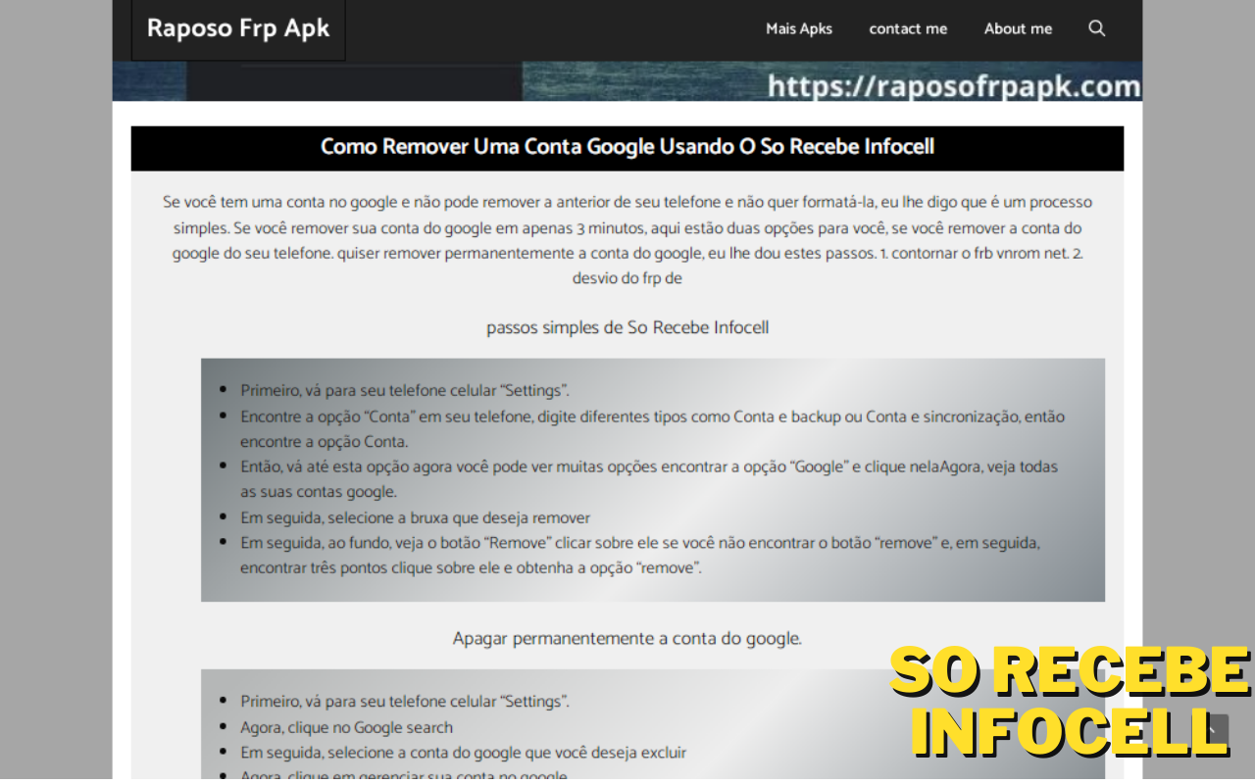Click subheading Apagar permanentemente a conta do google
Screen dimensions: 1255x784
(627, 639)
